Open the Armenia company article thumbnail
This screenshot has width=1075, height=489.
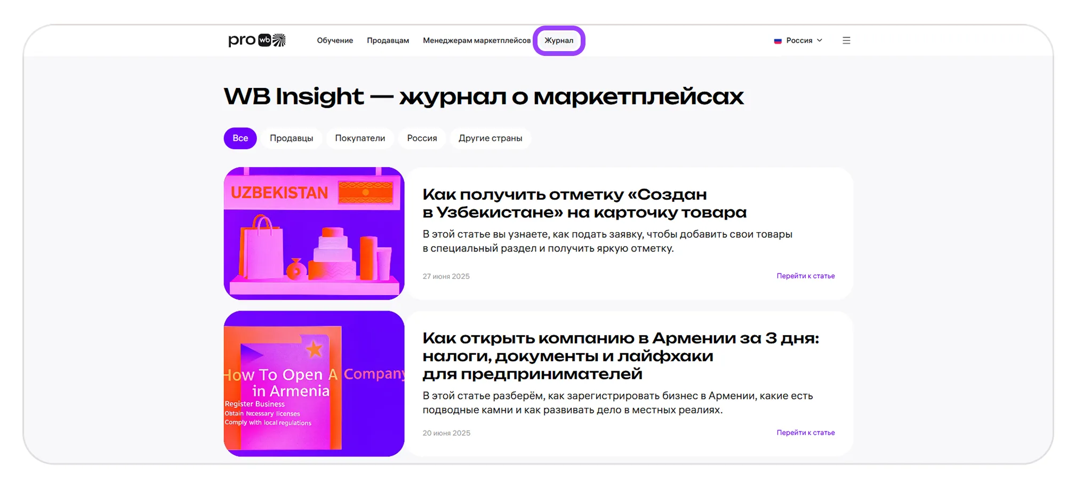point(314,384)
